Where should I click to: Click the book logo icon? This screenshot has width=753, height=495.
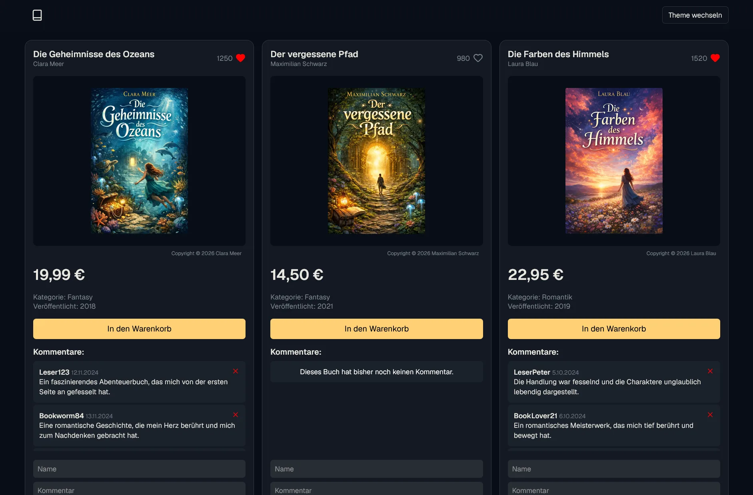(37, 15)
